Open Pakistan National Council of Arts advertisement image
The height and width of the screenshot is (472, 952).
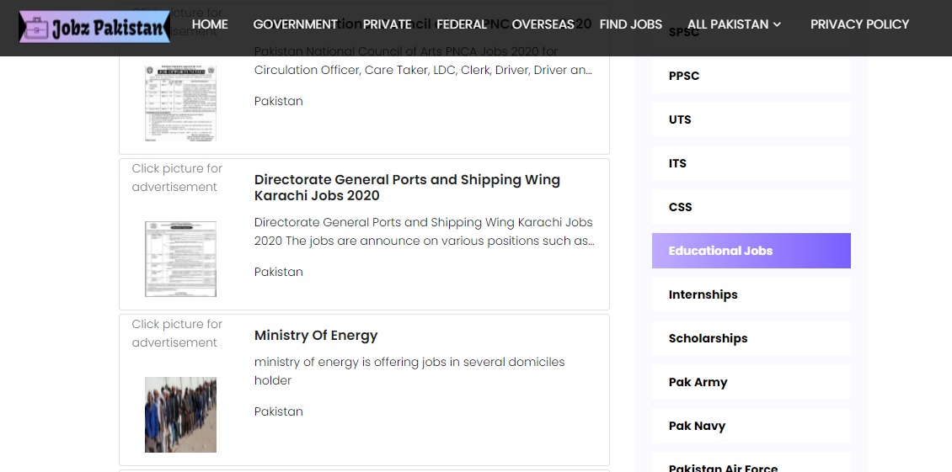180,103
